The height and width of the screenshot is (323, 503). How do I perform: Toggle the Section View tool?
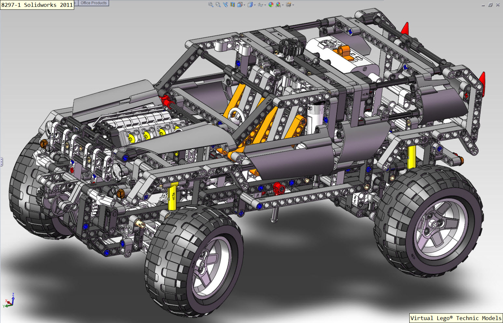(x=233, y=5)
